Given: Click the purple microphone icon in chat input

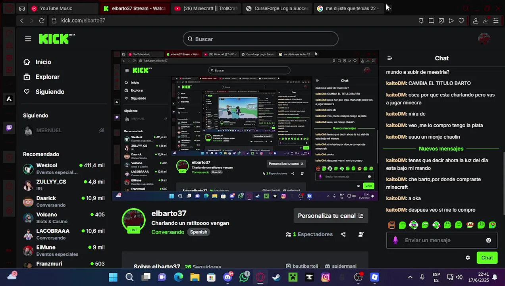Looking at the screenshot, I should click(395, 240).
